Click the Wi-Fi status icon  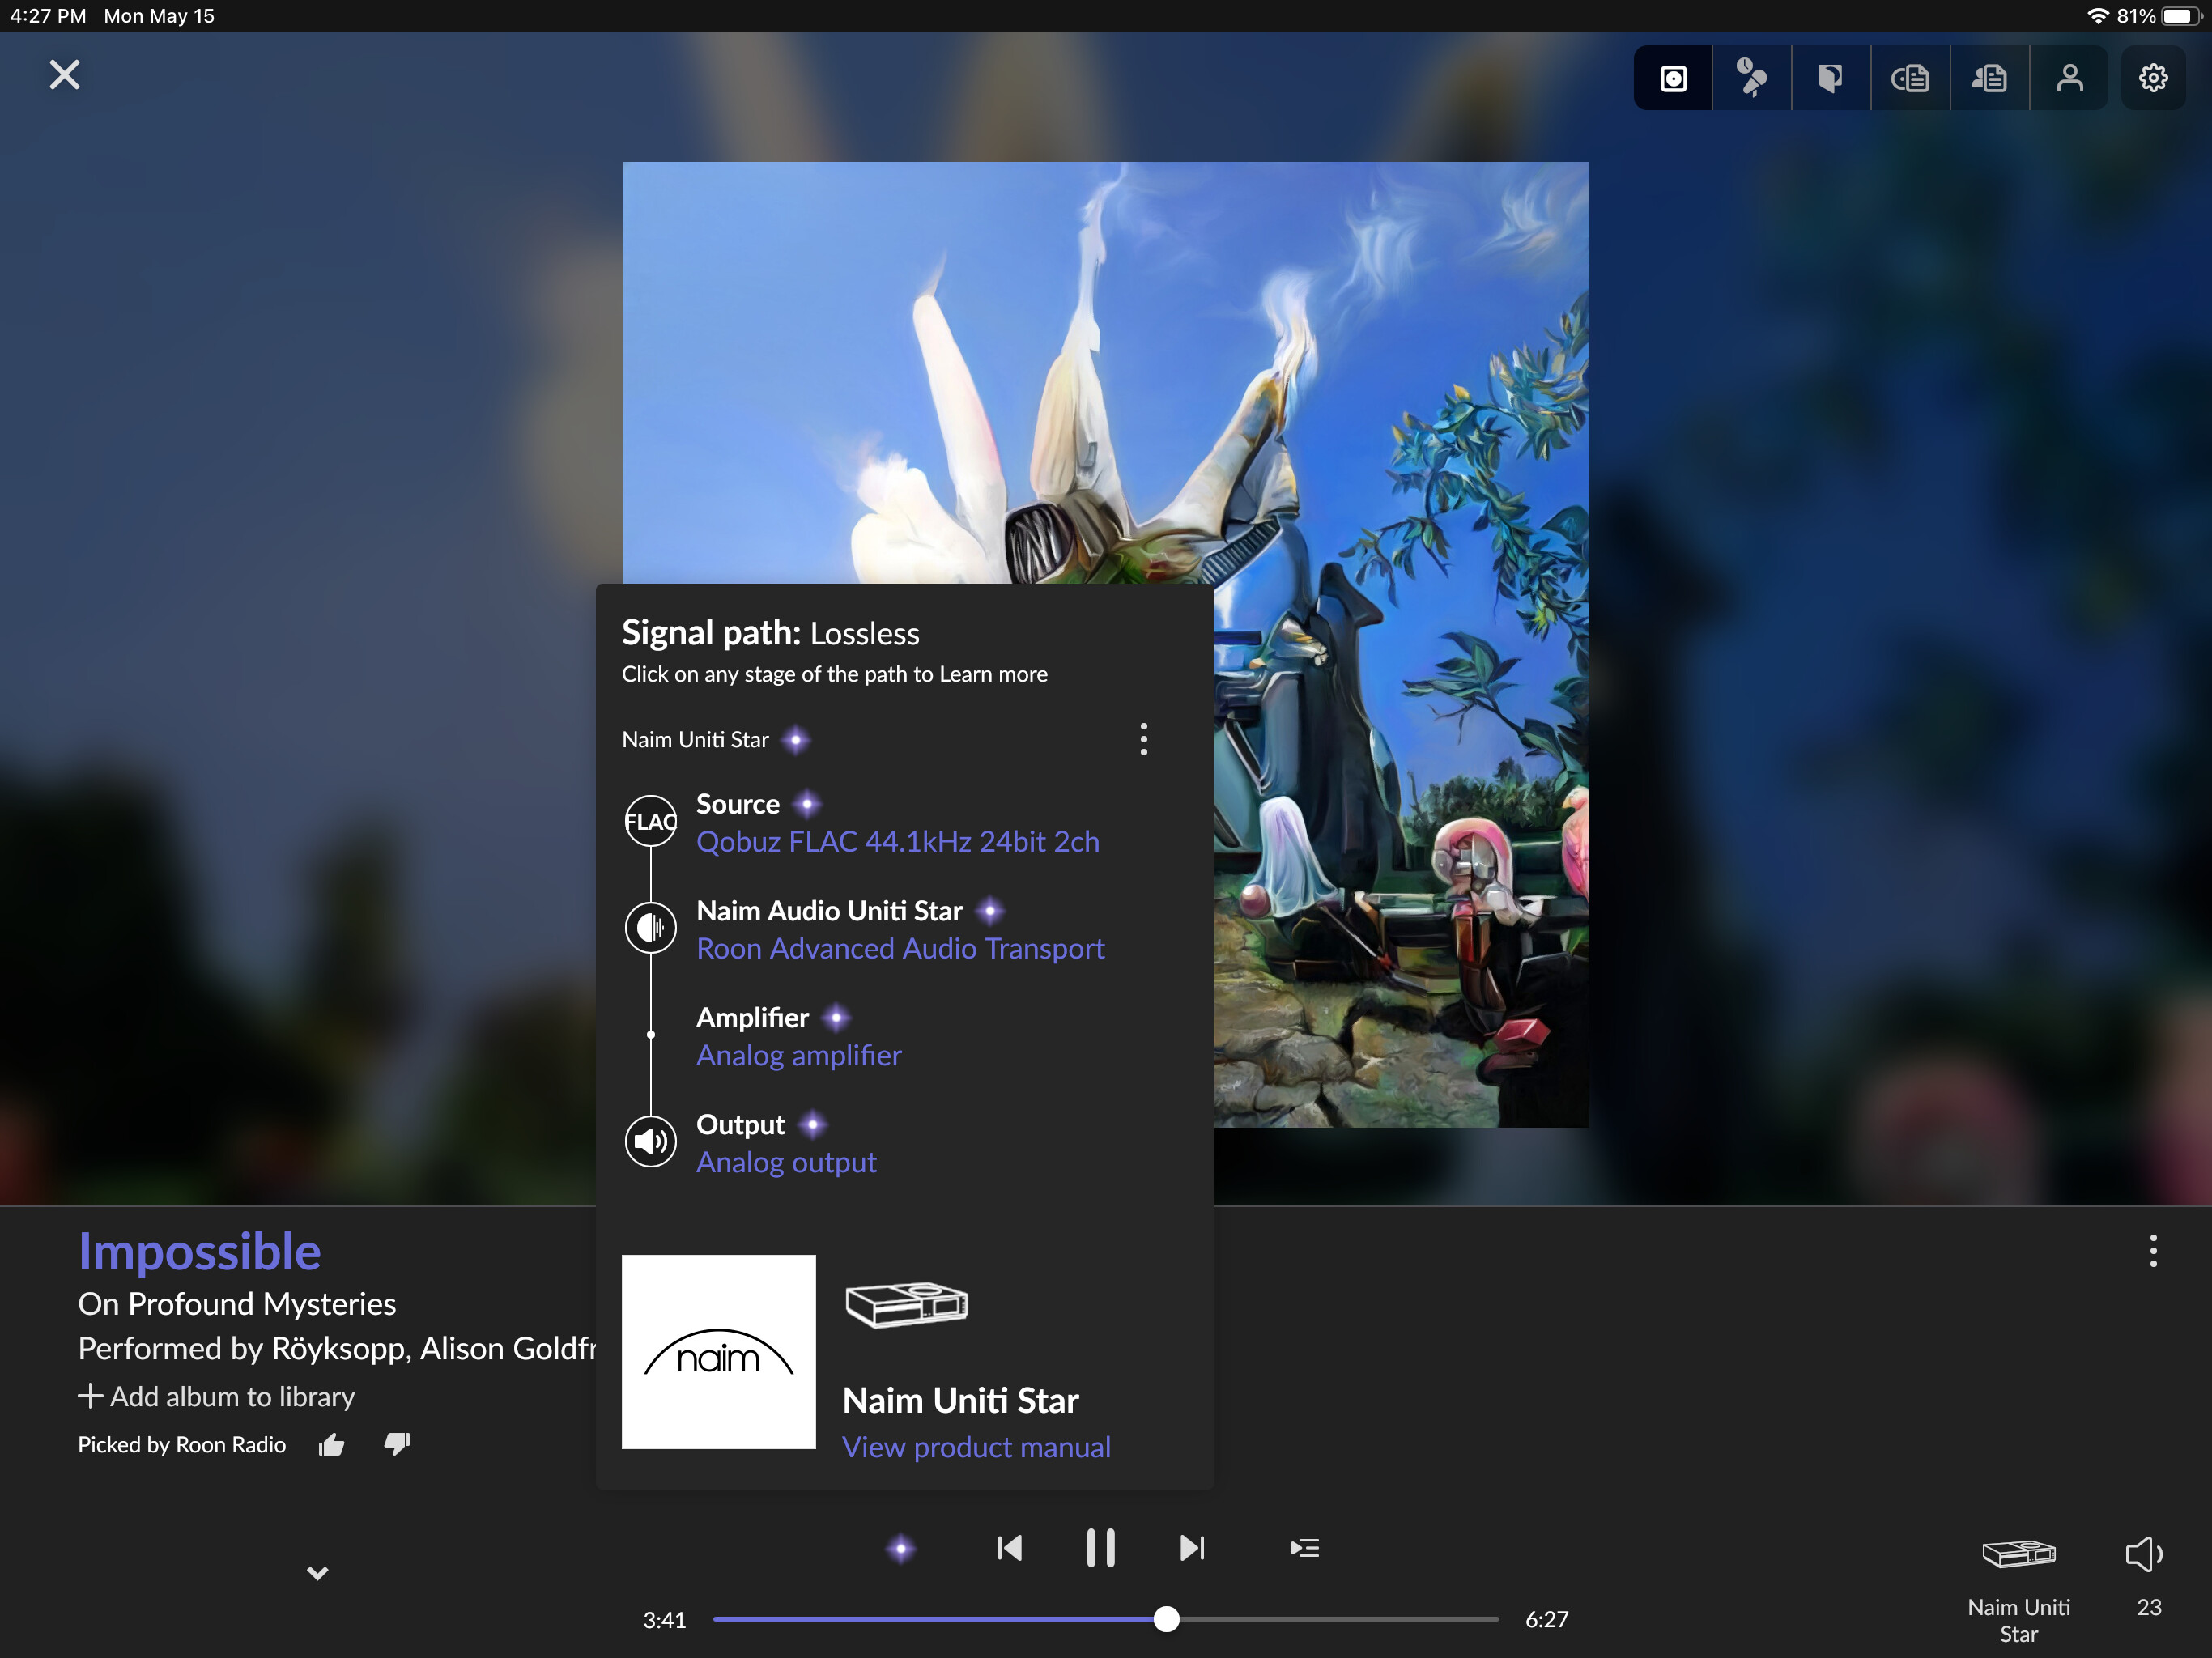(2098, 16)
